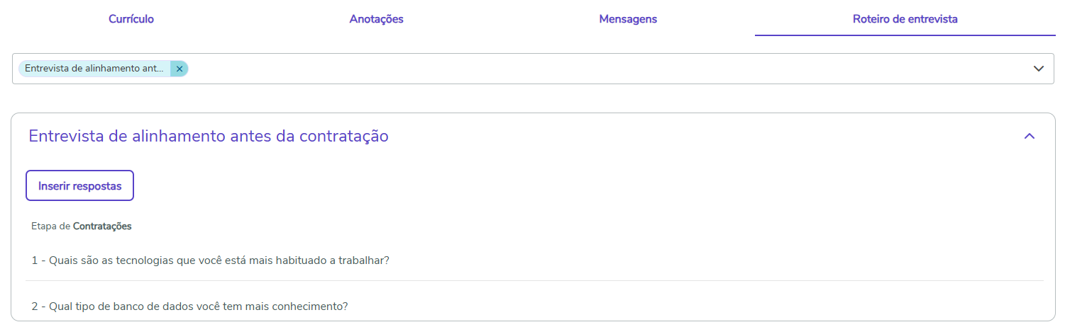Click the number "2 -" prefix of second question
This screenshot has width=1065, height=327.
click(38, 306)
